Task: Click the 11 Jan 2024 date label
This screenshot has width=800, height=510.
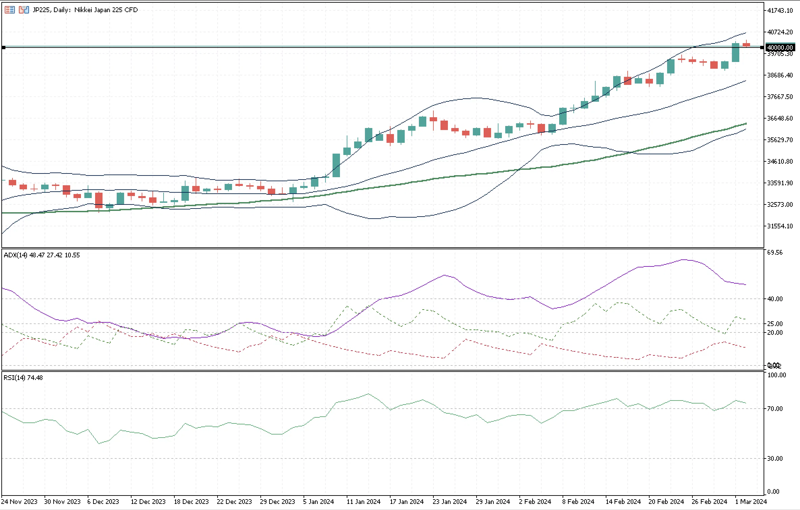Action: tap(363, 502)
